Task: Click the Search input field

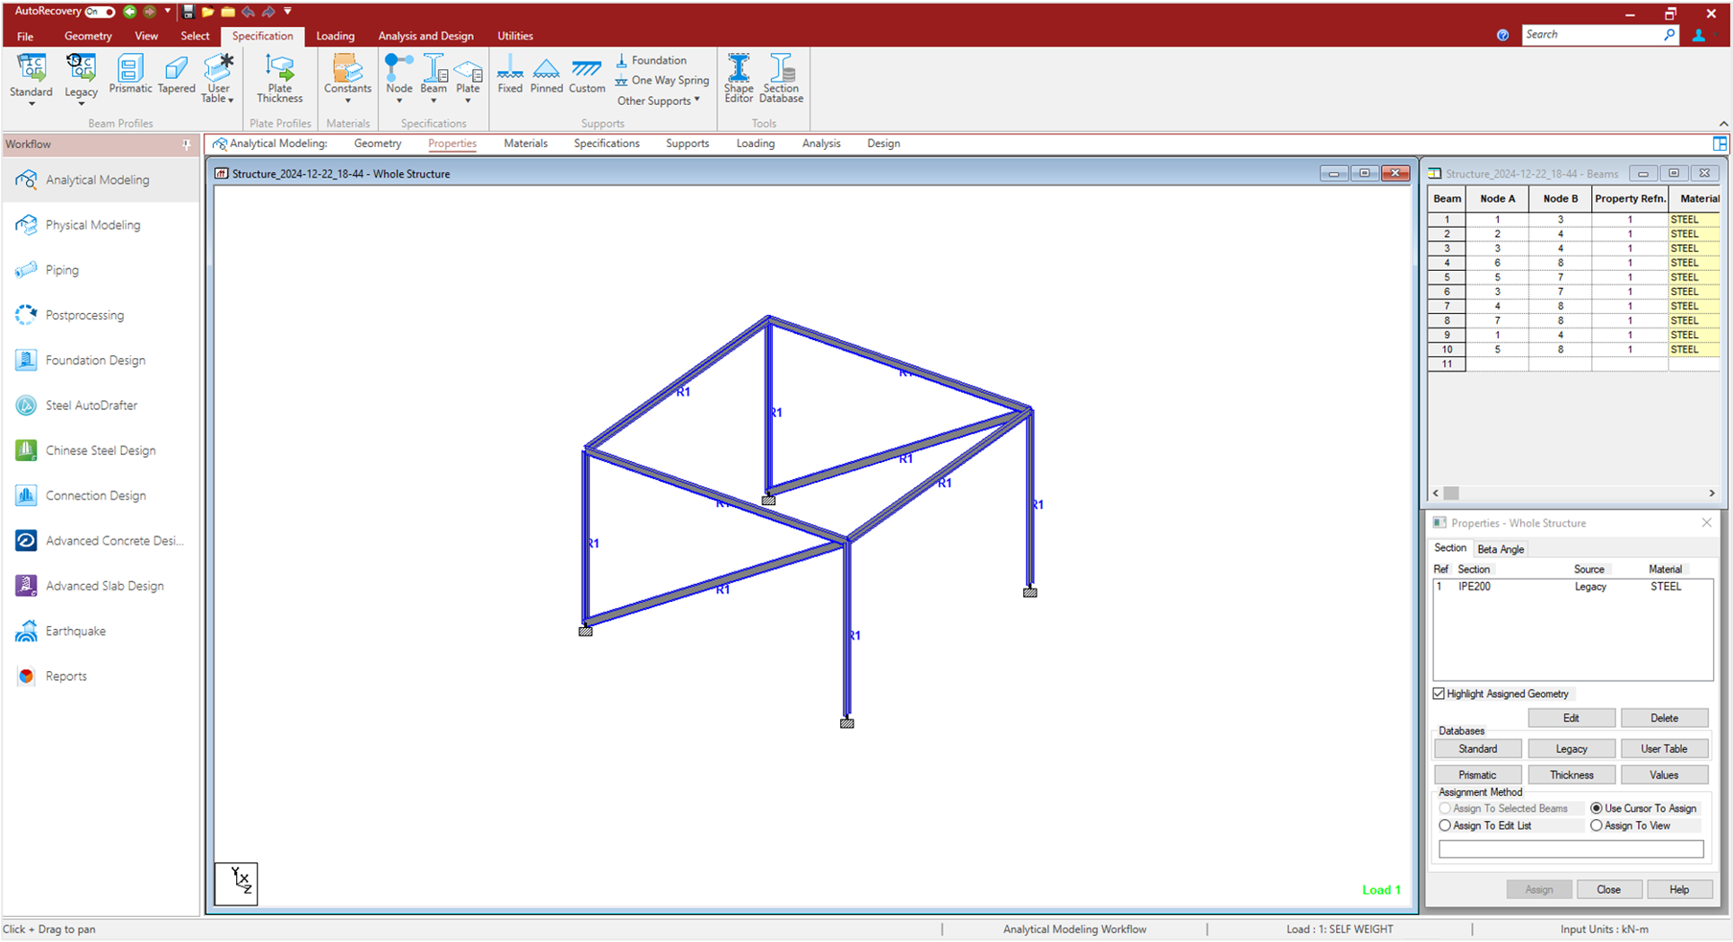Action: click(1593, 35)
